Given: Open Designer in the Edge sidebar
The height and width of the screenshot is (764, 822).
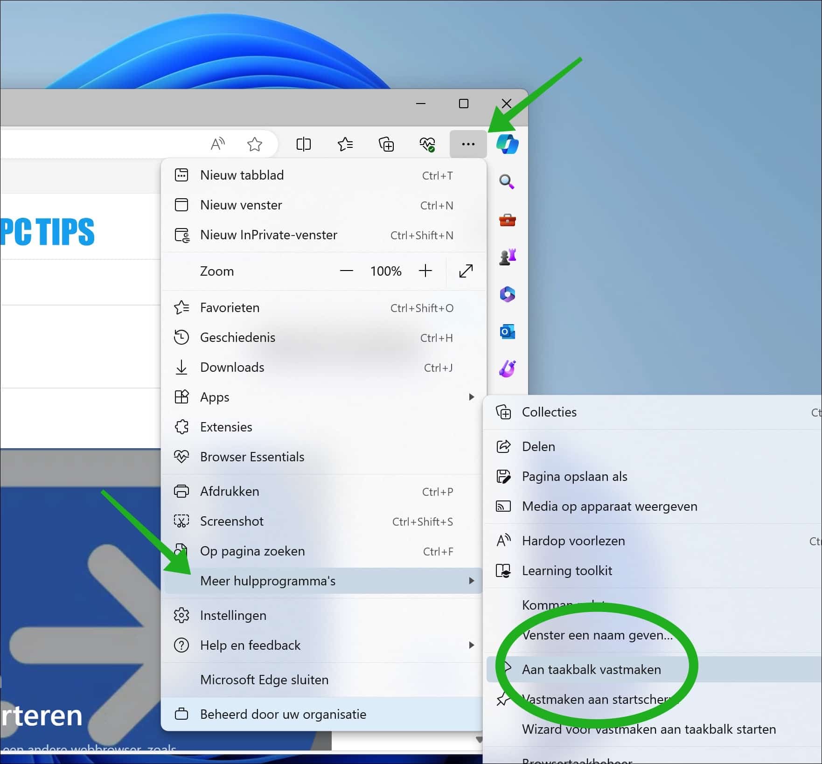Looking at the screenshot, I should point(507,369).
